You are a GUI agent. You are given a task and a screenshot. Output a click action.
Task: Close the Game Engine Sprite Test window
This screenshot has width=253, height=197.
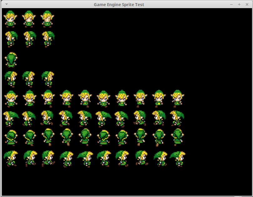[x=247, y=4]
